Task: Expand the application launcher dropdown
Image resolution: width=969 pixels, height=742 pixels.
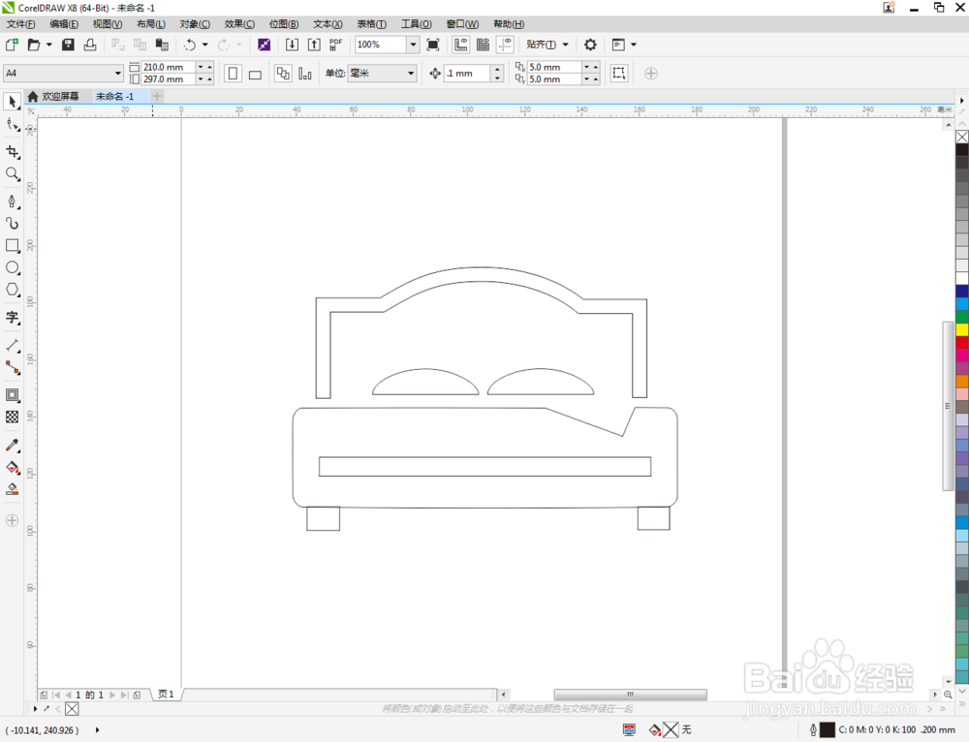Action: pyautogui.click(x=634, y=45)
